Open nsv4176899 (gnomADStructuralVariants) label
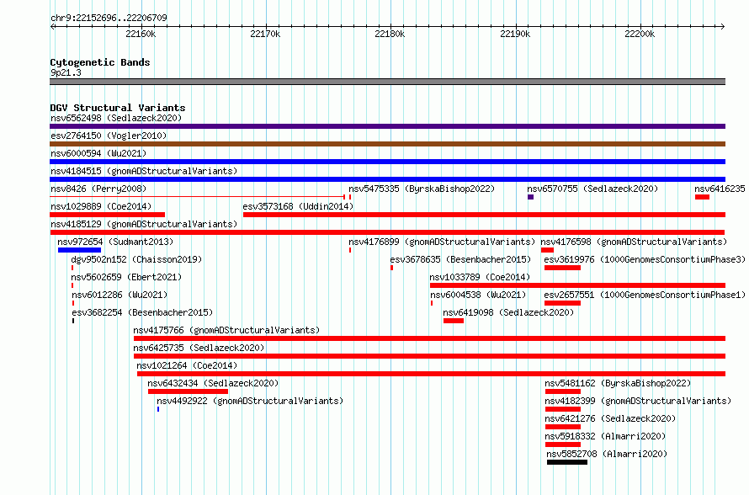749x495 pixels. point(442,242)
